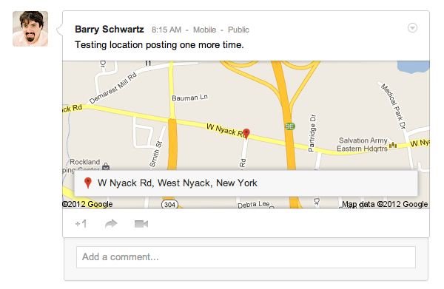This screenshot has height=289, width=444.
Task: Click the Rockland shopping center bag icon
Action: coord(106,166)
